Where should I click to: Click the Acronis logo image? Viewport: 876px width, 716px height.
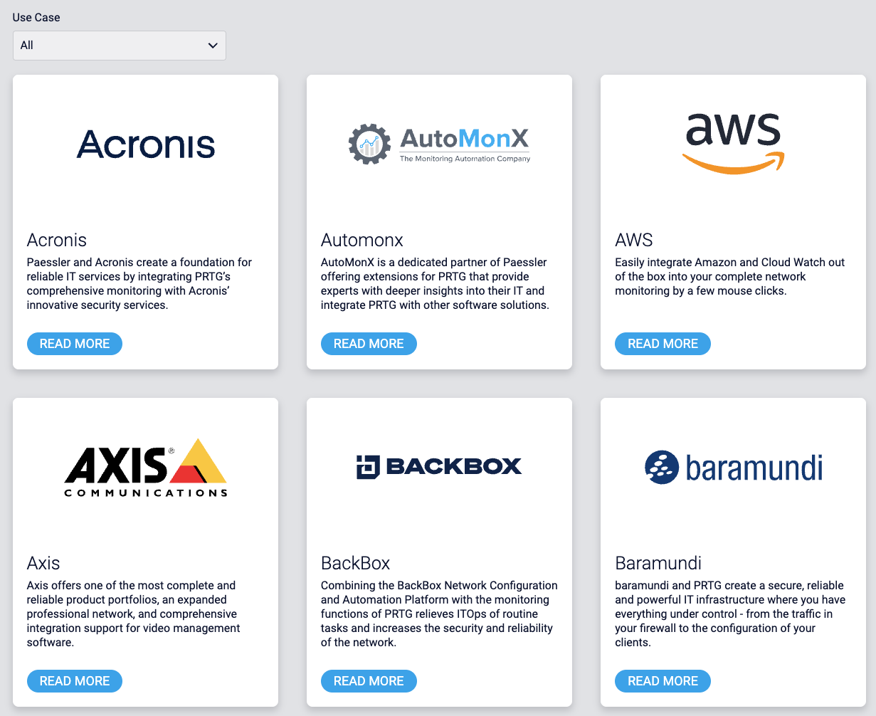pyautogui.click(x=146, y=144)
